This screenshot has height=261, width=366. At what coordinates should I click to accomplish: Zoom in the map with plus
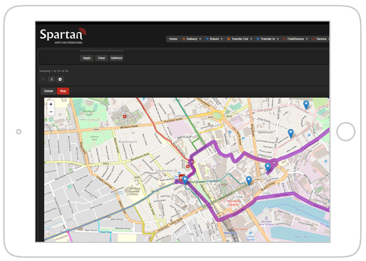coord(51,104)
